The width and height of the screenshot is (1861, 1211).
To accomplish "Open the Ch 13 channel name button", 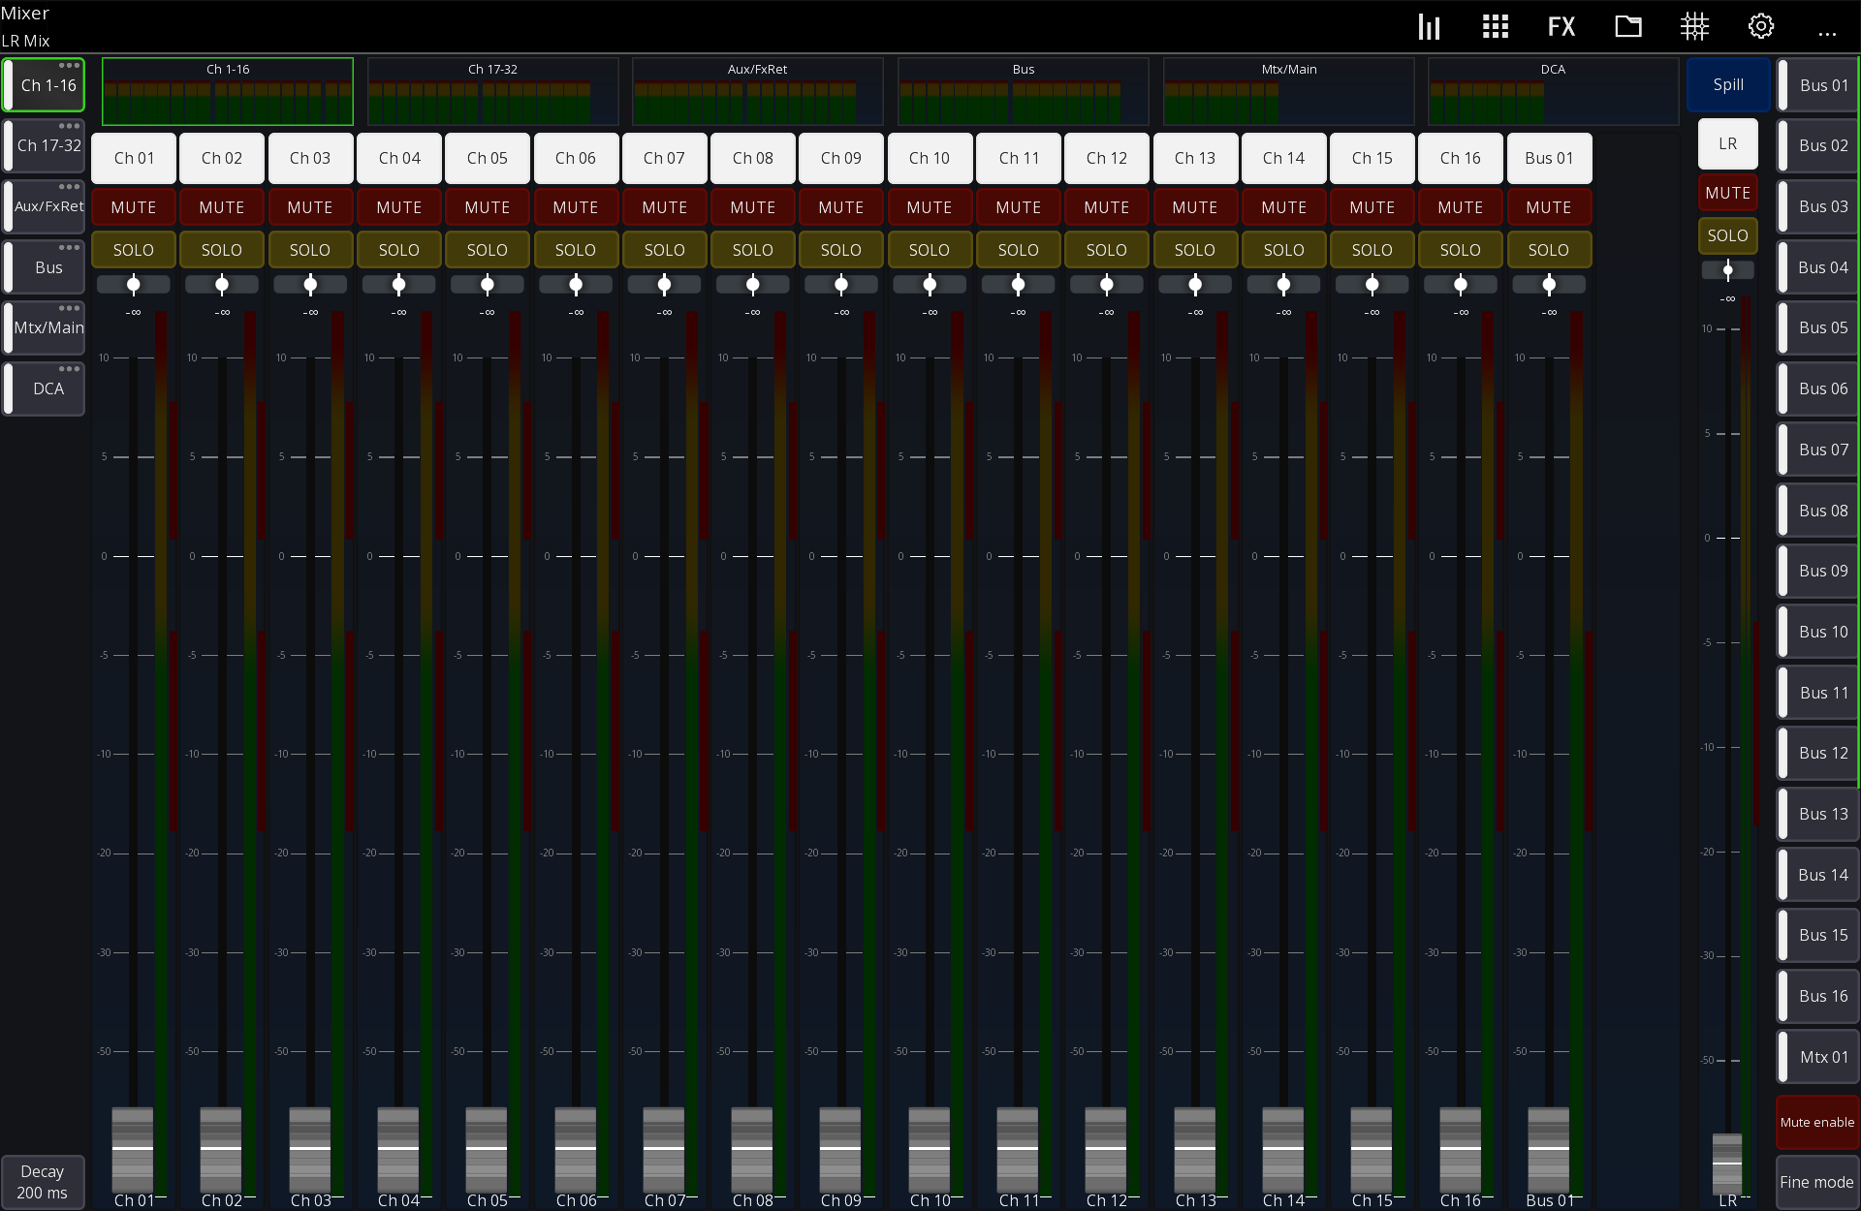I will tap(1195, 158).
